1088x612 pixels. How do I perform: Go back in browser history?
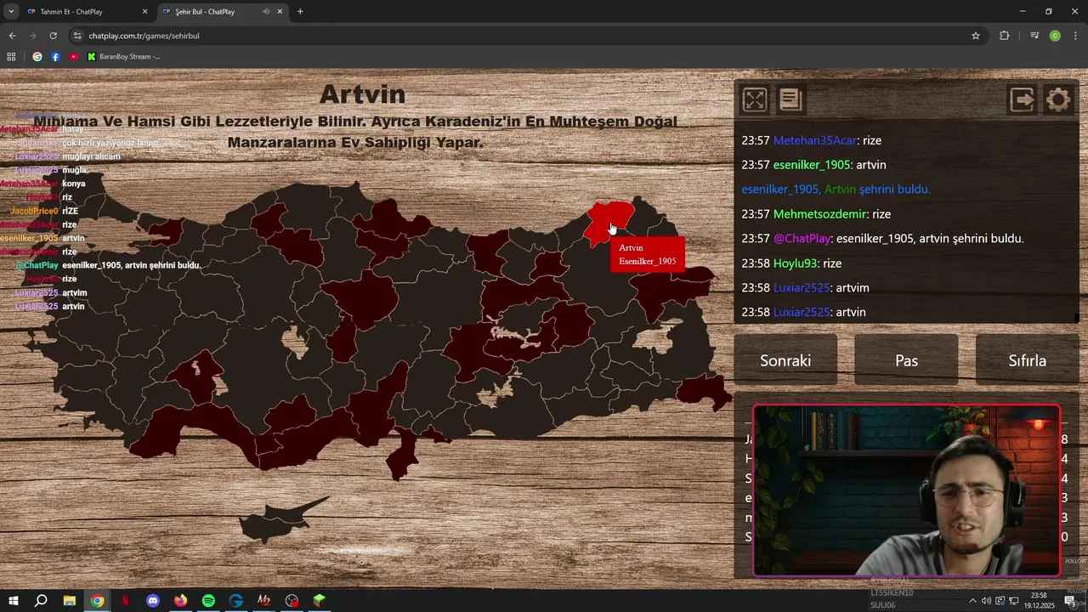pyautogui.click(x=12, y=36)
